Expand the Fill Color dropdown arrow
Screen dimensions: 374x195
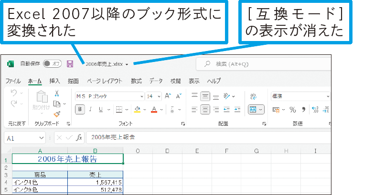[145, 110]
